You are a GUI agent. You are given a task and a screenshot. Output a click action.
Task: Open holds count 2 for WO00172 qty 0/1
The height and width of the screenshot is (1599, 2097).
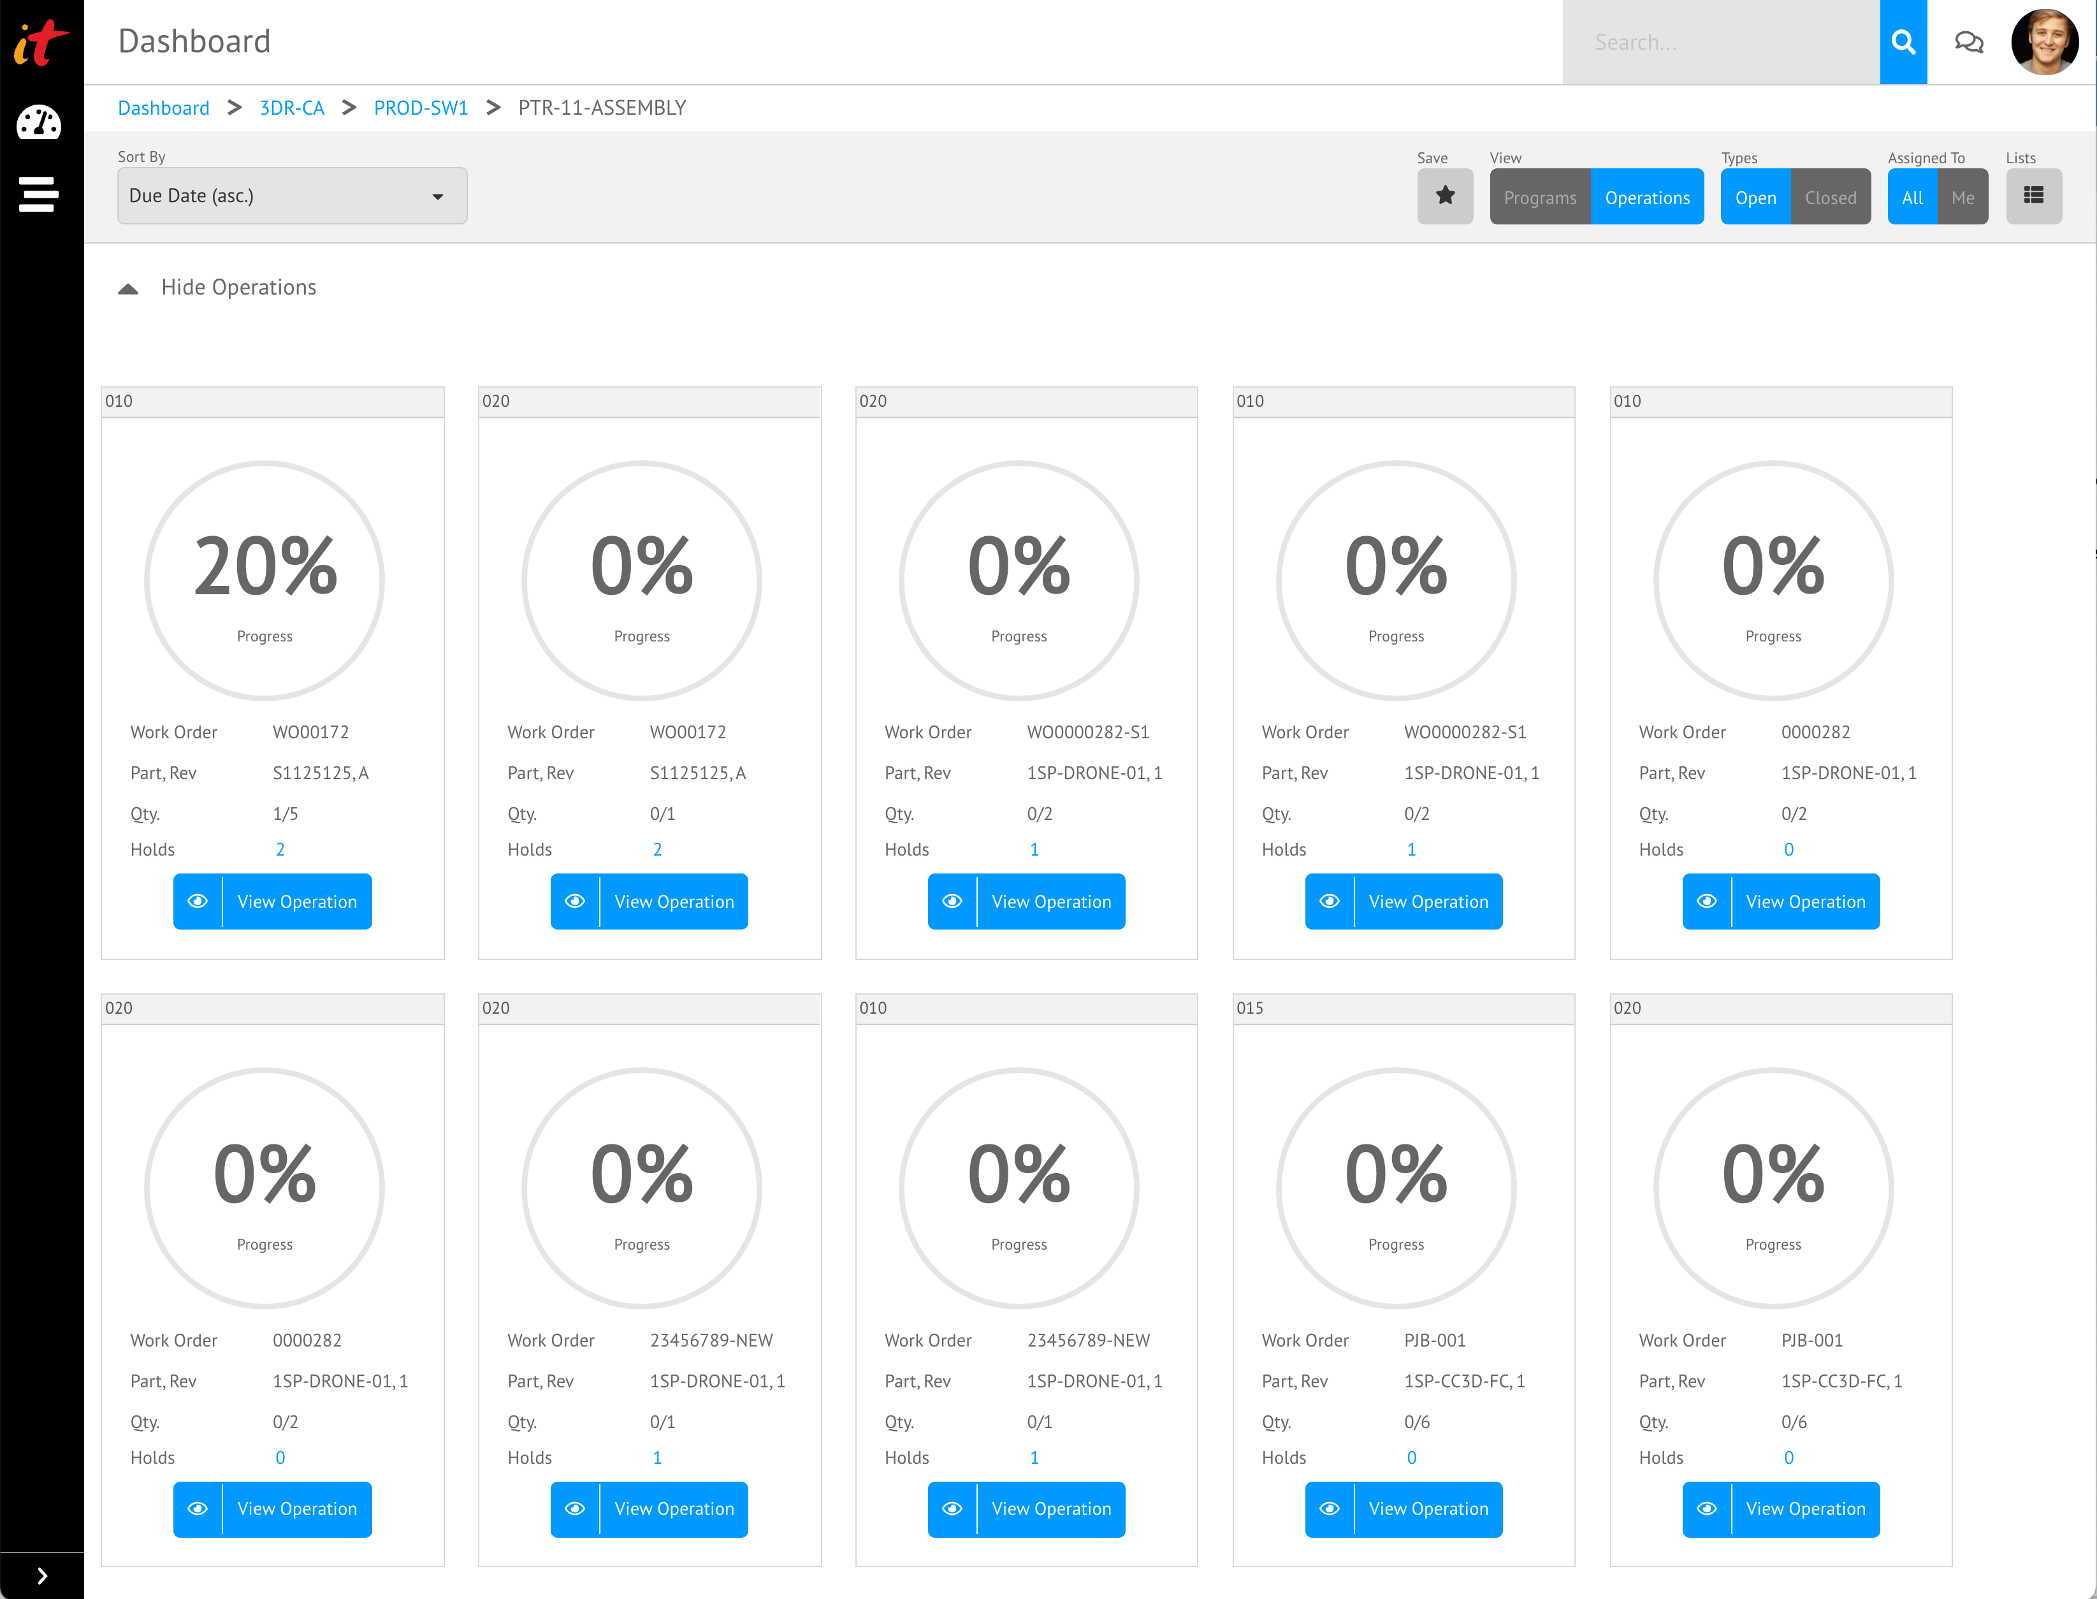pos(657,849)
